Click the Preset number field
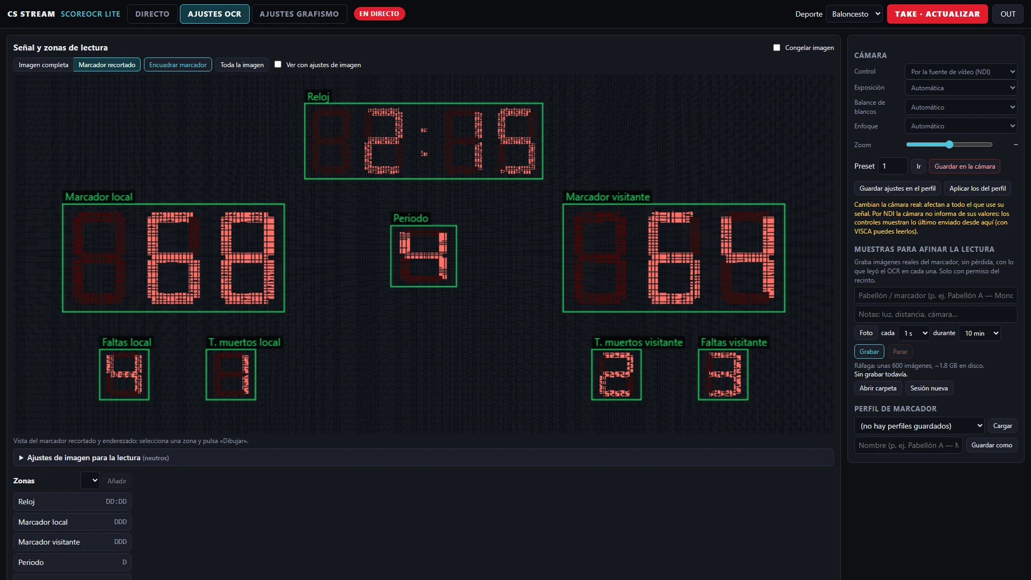The image size is (1031, 580). click(892, 166)
